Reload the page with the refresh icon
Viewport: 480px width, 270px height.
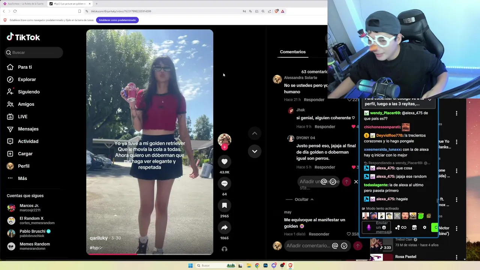pyautogui.click(x=15, y=11)
